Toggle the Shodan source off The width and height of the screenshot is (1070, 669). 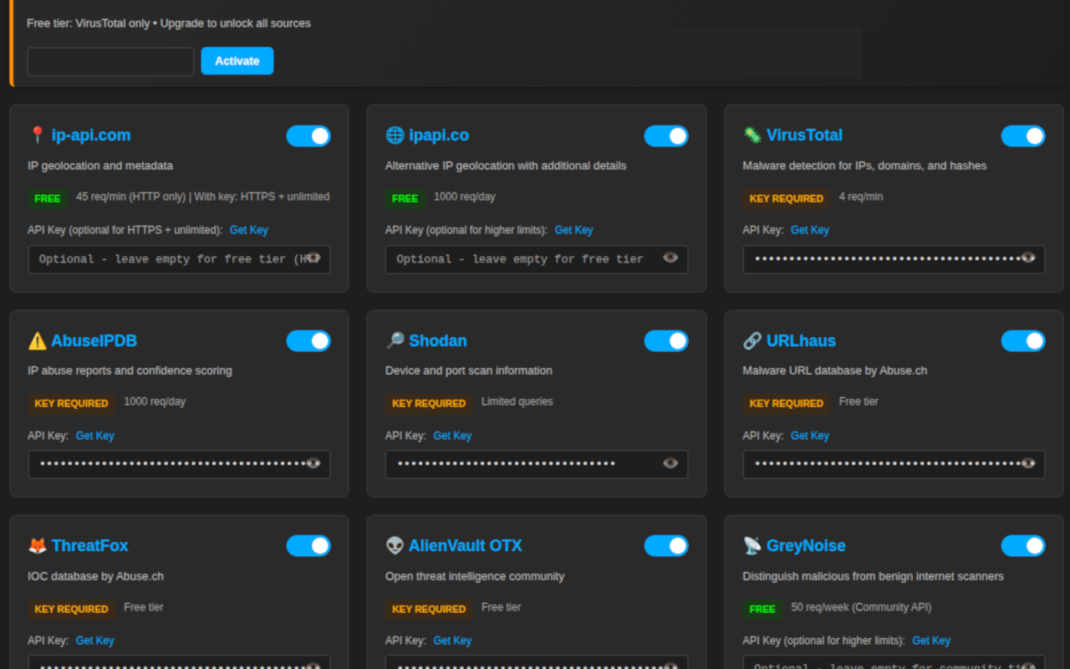click(x=665, y=341)
